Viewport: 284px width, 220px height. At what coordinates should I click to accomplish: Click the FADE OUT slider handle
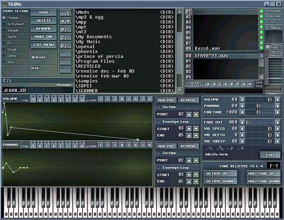coord(248,122)
